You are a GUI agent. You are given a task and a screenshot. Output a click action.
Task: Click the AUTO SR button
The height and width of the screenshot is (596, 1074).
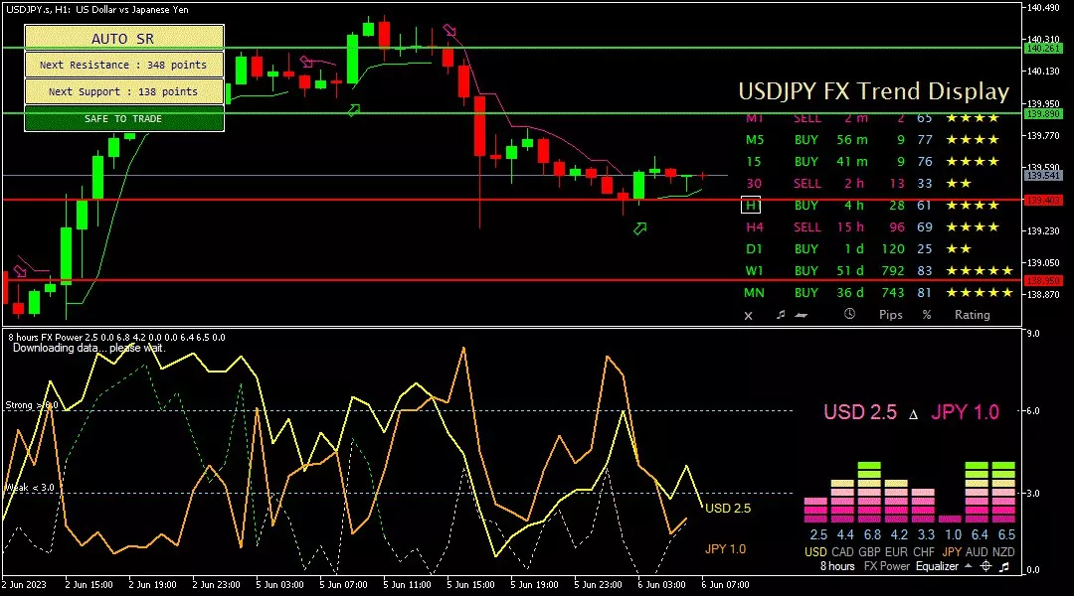coord(124,39)
